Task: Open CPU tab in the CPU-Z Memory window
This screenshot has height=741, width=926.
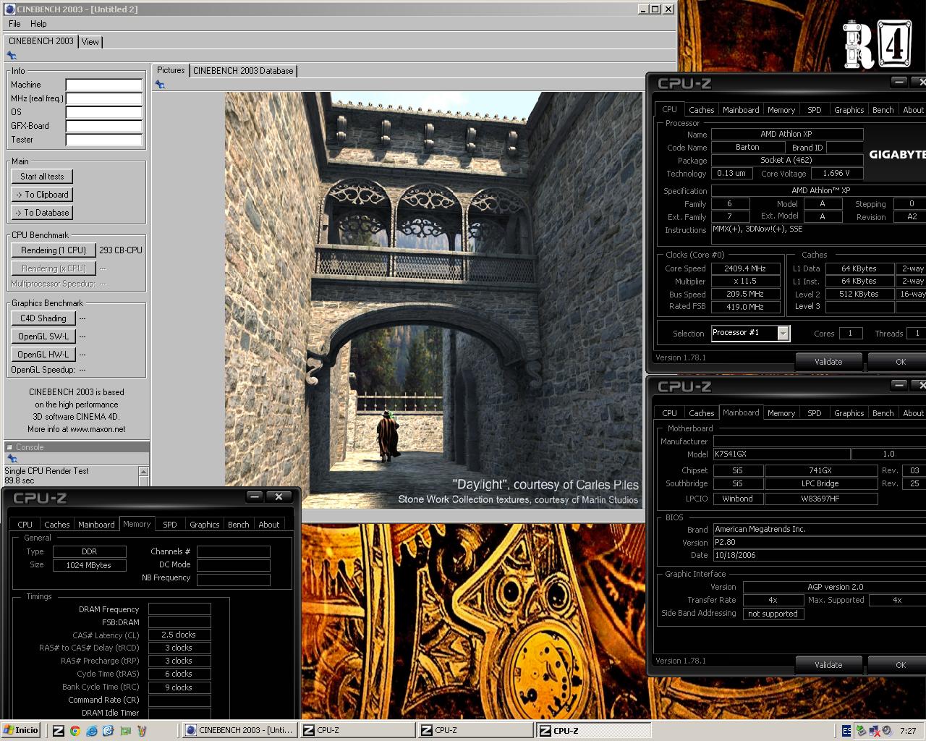Action: [25, 525]
